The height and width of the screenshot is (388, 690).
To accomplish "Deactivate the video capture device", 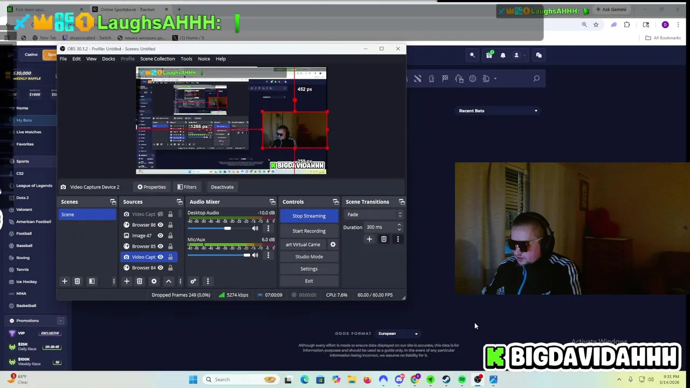I will point(222,187).
